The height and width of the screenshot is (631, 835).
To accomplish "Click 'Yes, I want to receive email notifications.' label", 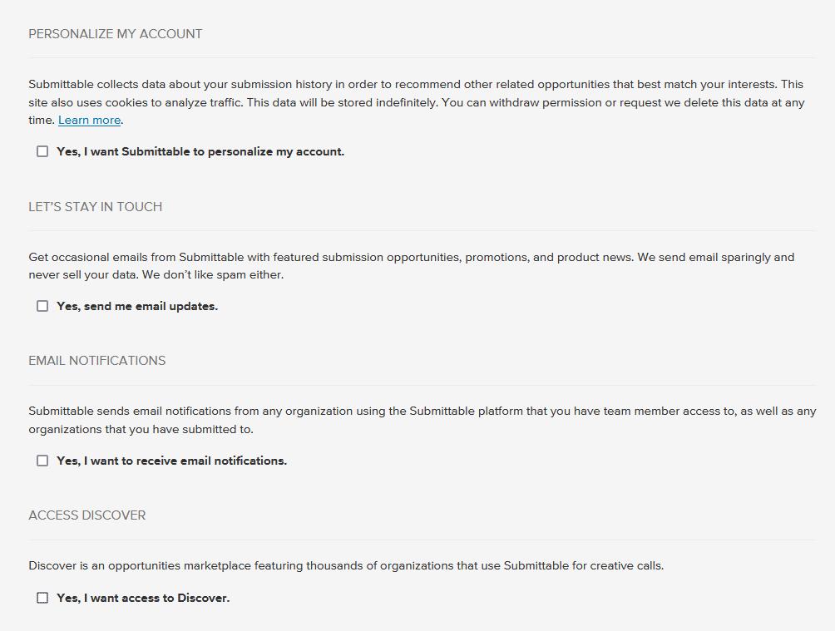I will click(171, 461).
